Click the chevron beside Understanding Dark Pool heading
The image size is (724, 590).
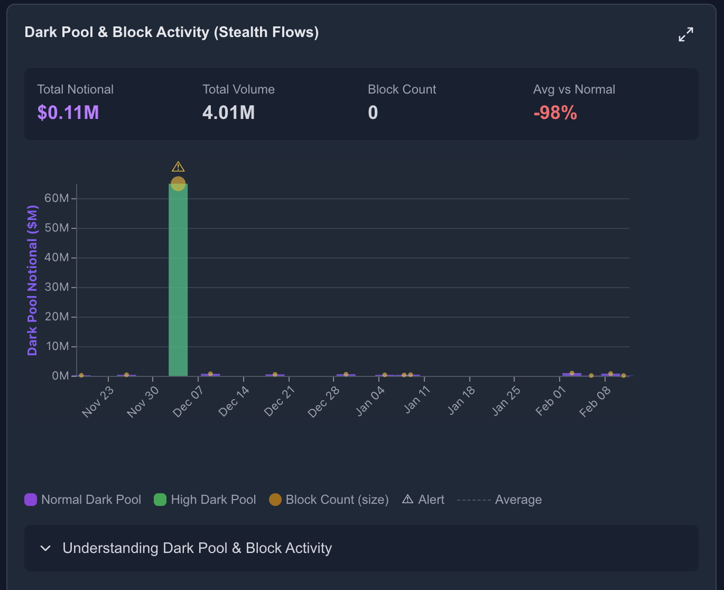pos(45,548)
